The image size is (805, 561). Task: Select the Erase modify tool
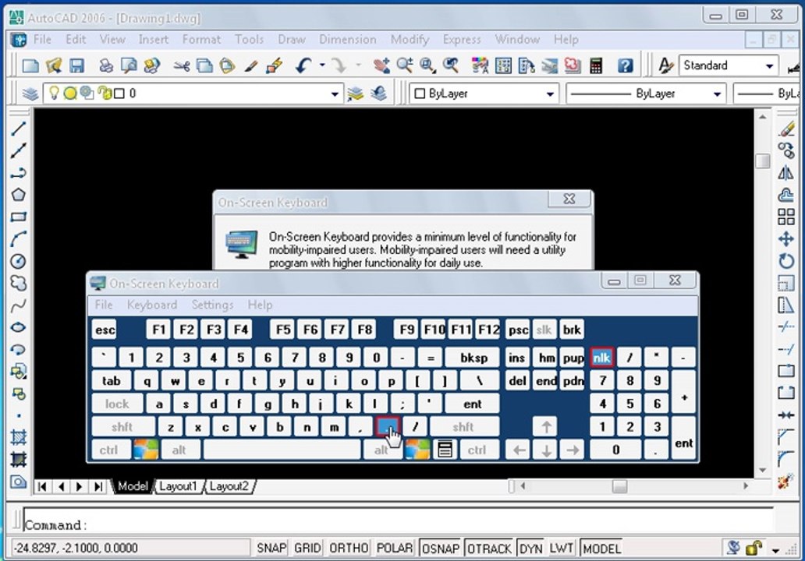point(786,129)
